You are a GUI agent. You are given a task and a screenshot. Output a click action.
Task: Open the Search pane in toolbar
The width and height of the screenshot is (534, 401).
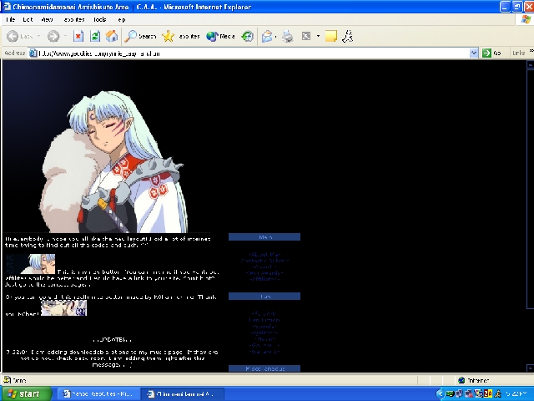(140, 36)
